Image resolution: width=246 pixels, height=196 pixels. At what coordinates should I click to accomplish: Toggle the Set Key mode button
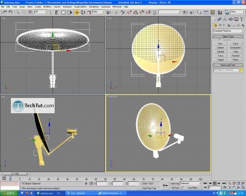point(175,188)
